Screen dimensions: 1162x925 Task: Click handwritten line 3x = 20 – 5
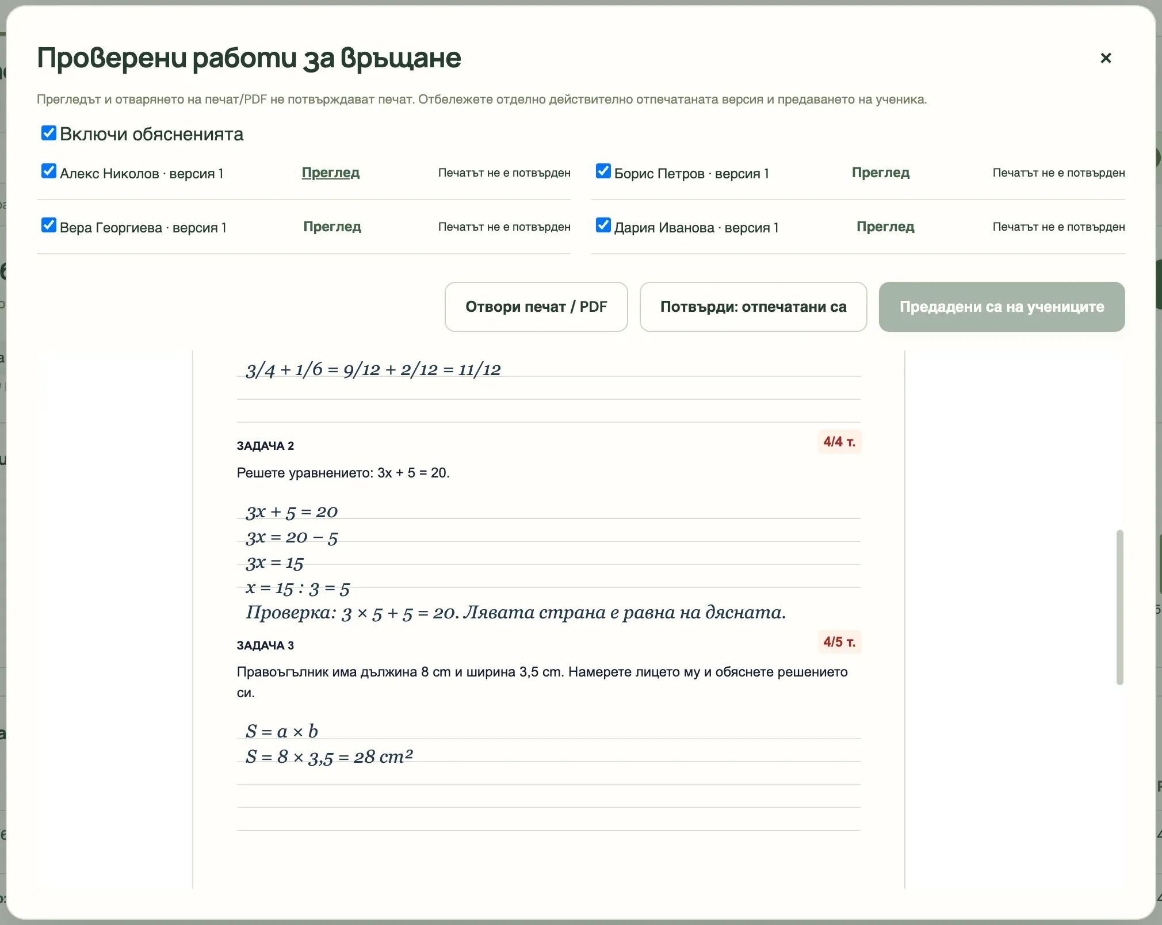tap(292, 538)
